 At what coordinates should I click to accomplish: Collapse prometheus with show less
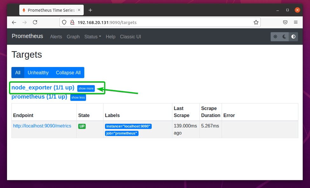pyautogui.click(x=78, y=98)
